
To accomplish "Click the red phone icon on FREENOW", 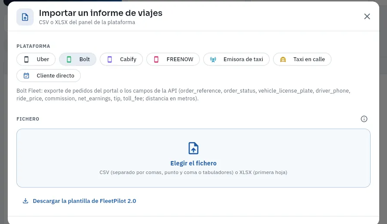I will (156, 59).
